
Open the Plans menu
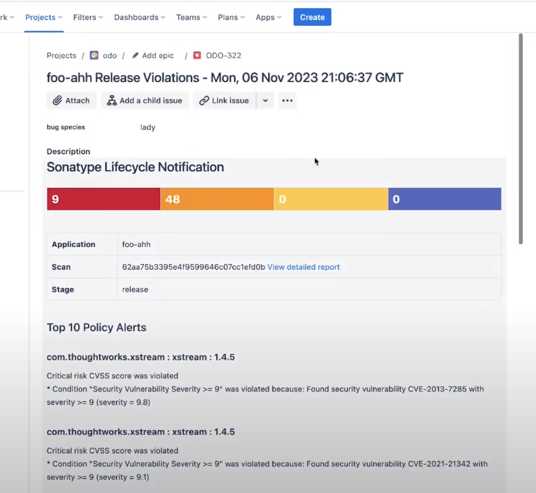pos(231,17)
